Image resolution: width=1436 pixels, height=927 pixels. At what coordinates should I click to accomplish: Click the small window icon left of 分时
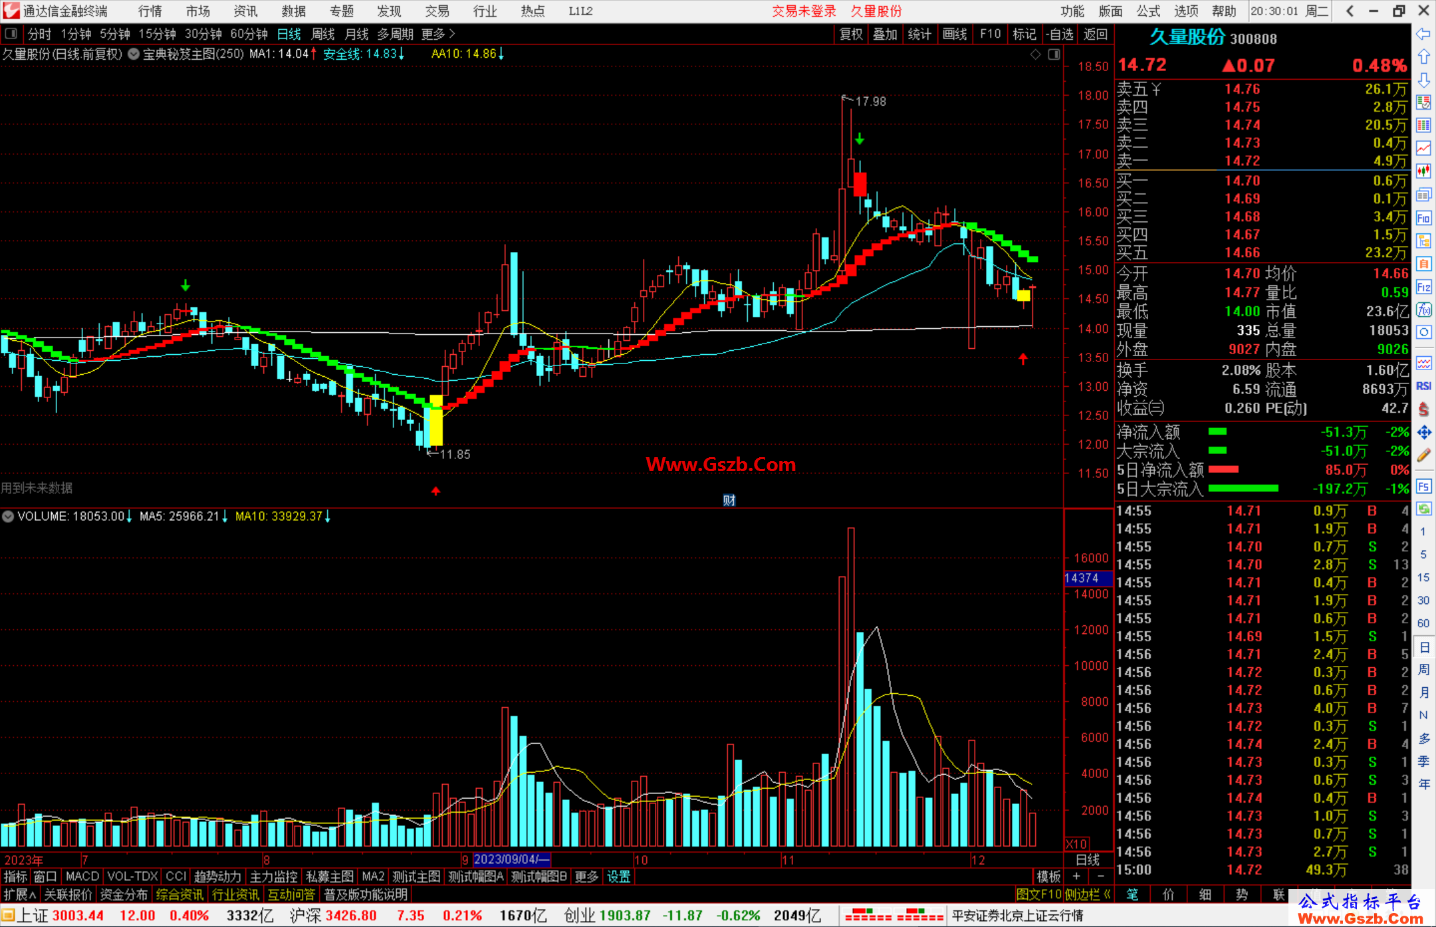11,34
